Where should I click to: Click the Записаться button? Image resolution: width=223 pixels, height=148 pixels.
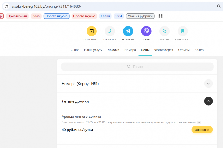click(202, 130)
